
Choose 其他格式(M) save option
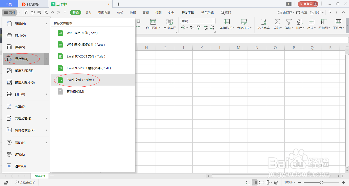click(x=93, y=92)
